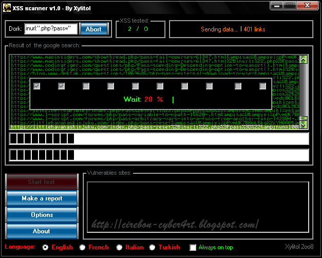
Task: Maximize the XSS scanner window
Action: [290, 6]
